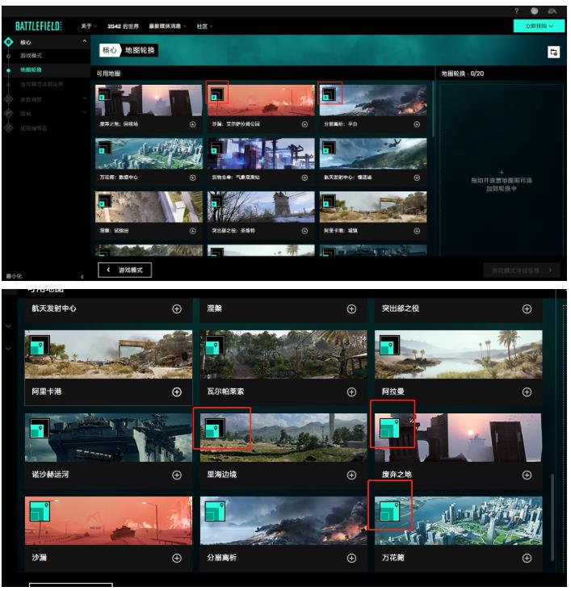Add 涅槃：试验田 map with its plus icon
Screen dimensions: 571x591
click(x=192, y=231)
